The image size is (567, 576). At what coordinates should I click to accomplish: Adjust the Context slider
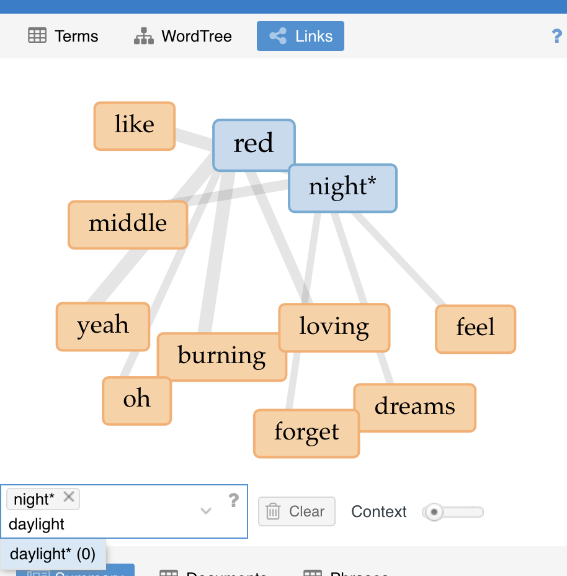(453, 511)
